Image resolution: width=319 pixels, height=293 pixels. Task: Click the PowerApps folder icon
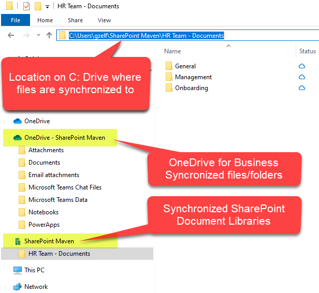click(22, 225)
